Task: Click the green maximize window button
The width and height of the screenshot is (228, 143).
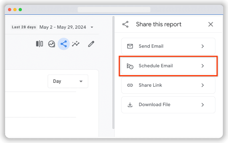Action: tap(20, 10)
